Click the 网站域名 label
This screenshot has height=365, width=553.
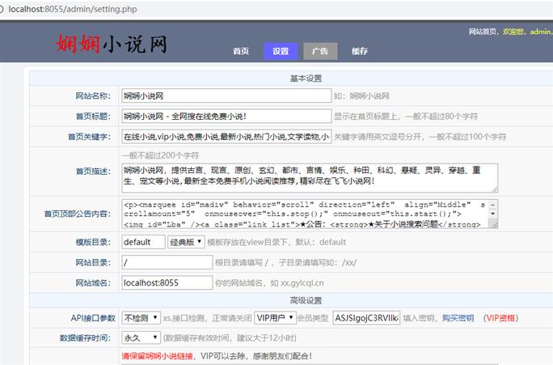[93, 282]
